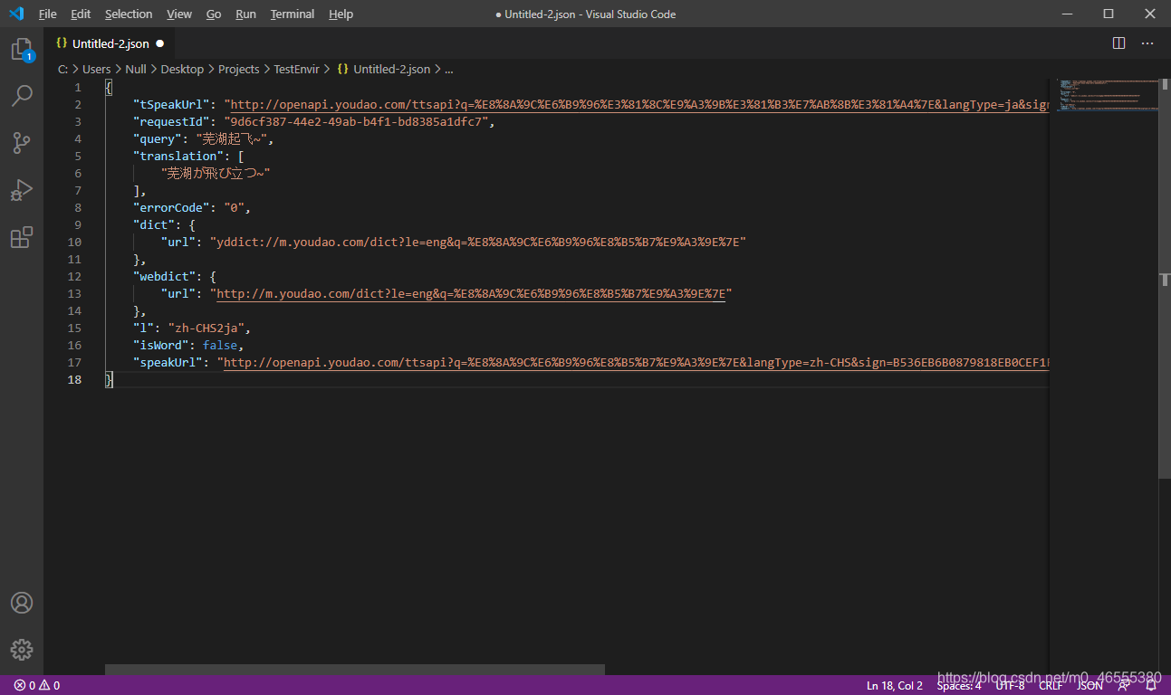
Task: Click the vertical scrollbar slider
Action: 1165,278
